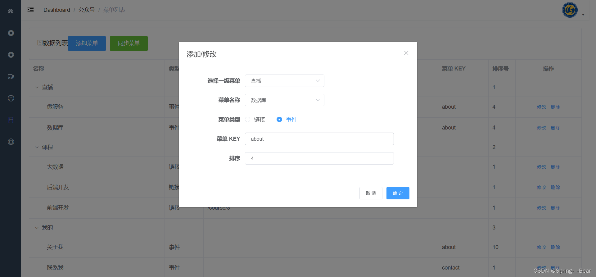596x277 pixels.
Task: Click the 确定 button
Action: pos(398,193)
